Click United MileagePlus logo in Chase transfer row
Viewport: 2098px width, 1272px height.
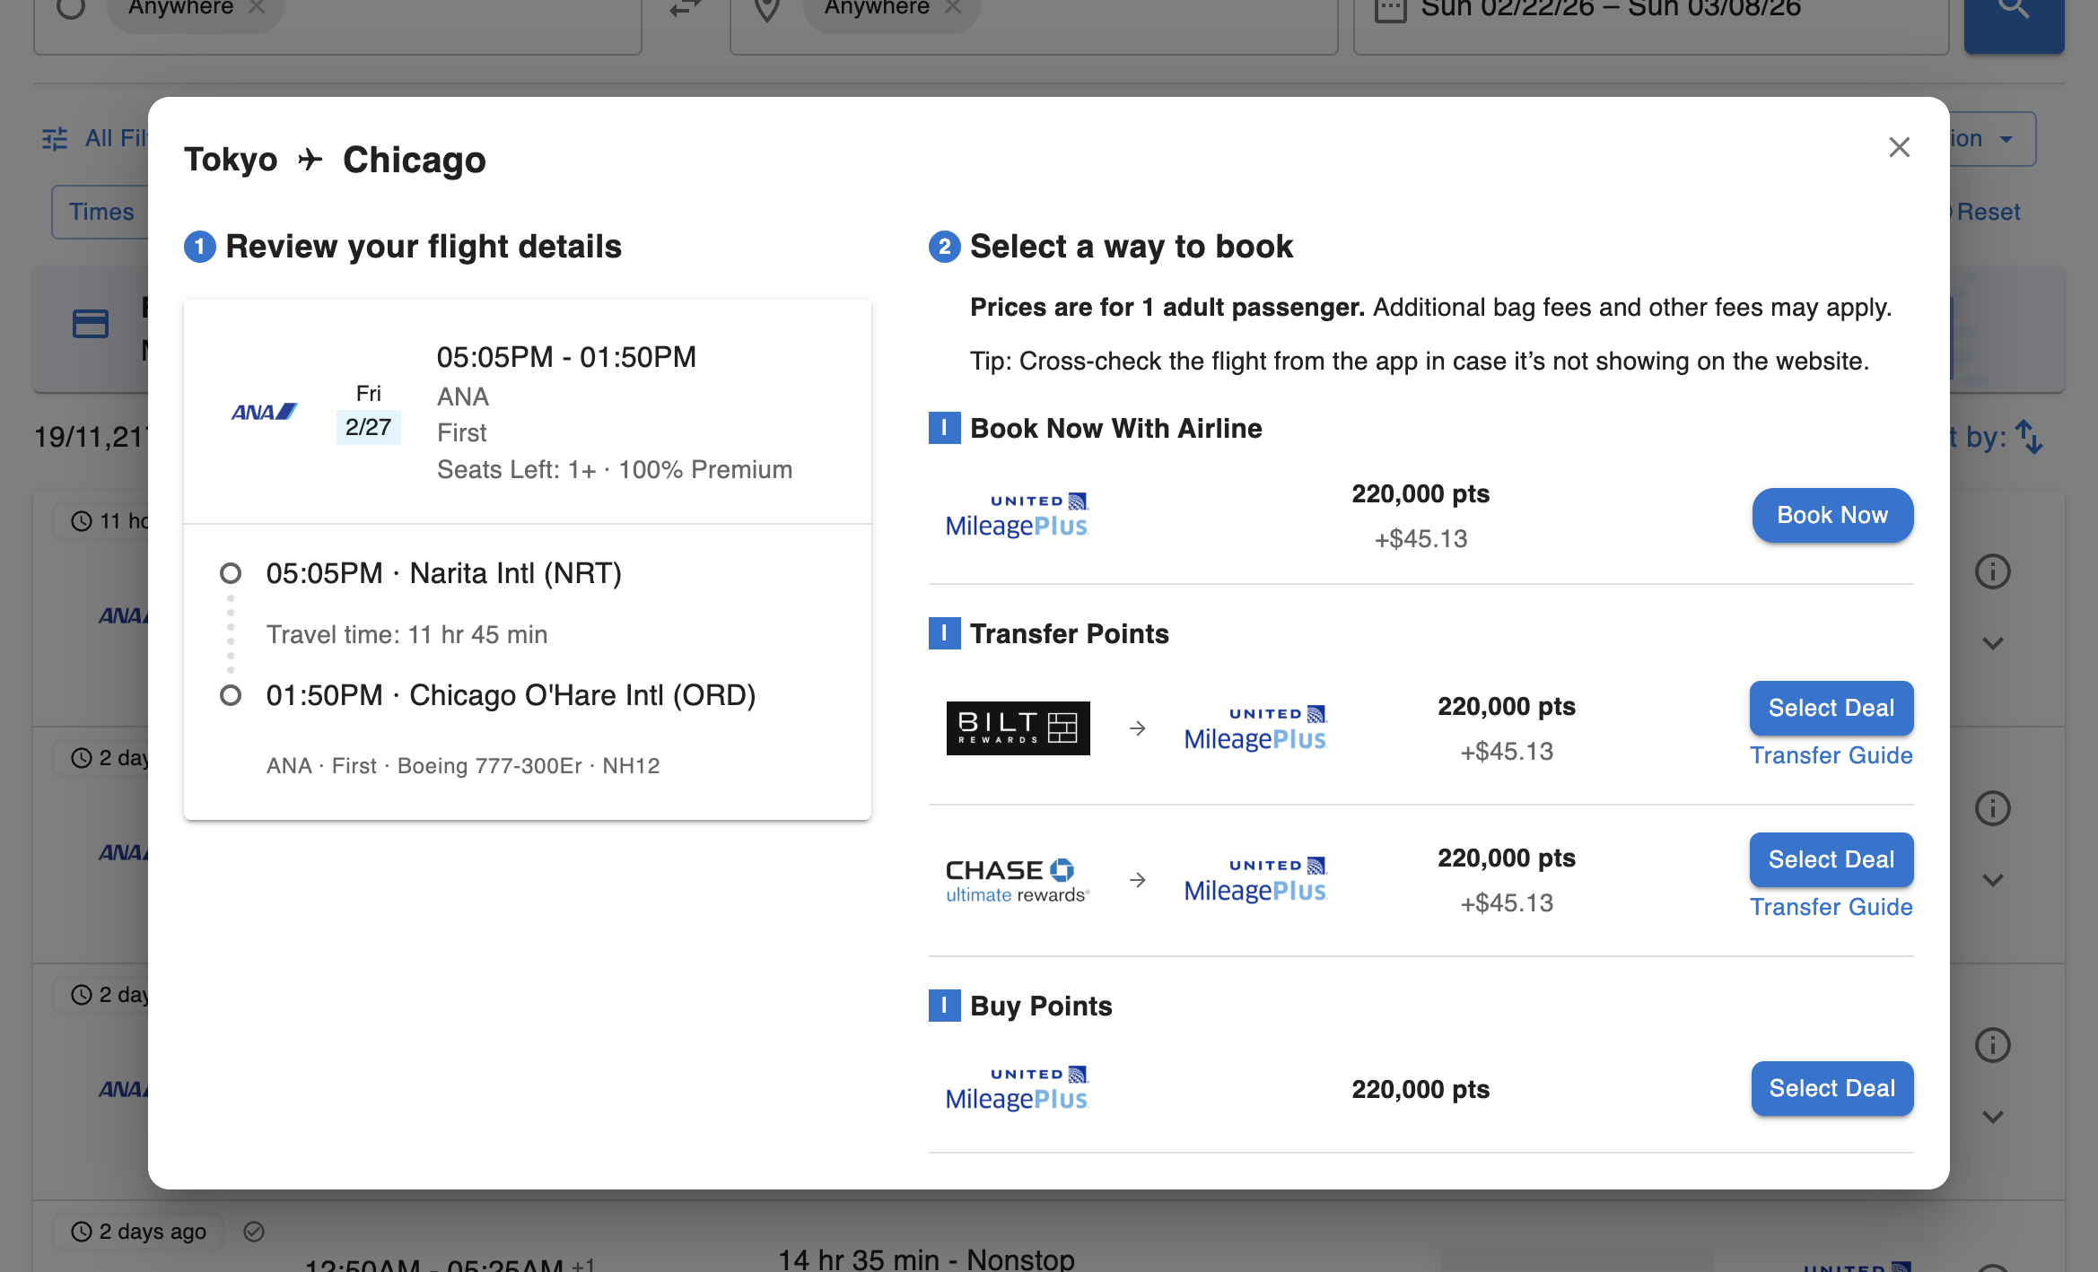[1255, 880]
